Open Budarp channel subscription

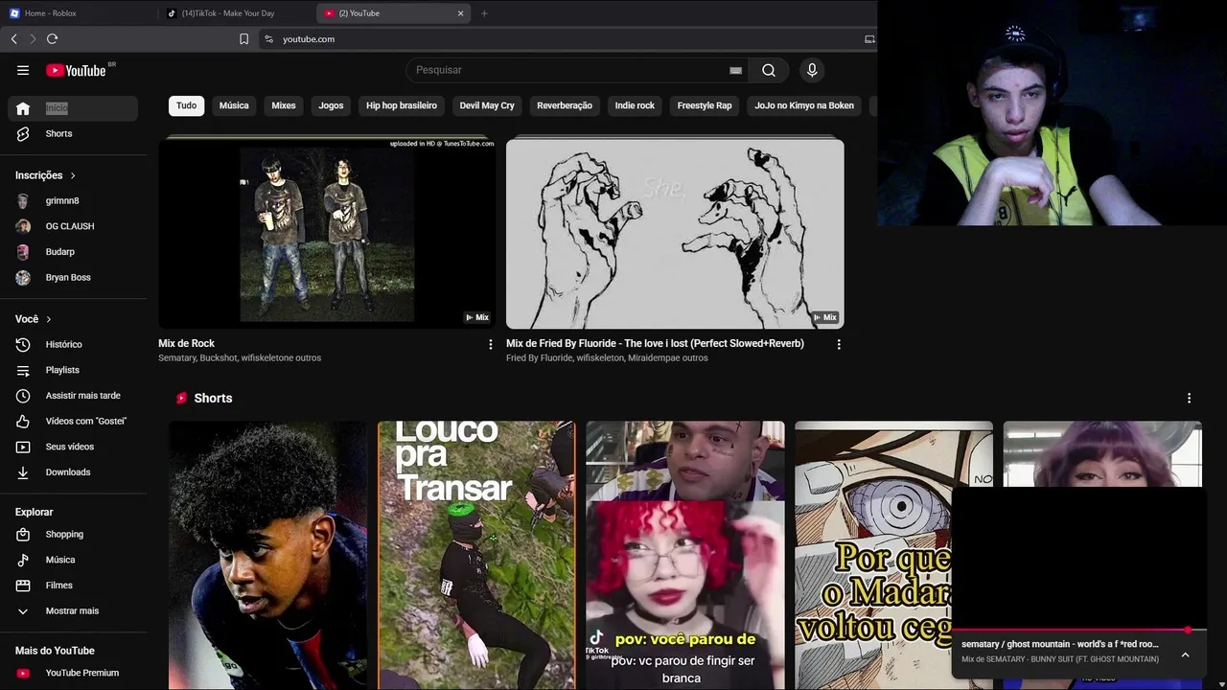coord(73,251)
